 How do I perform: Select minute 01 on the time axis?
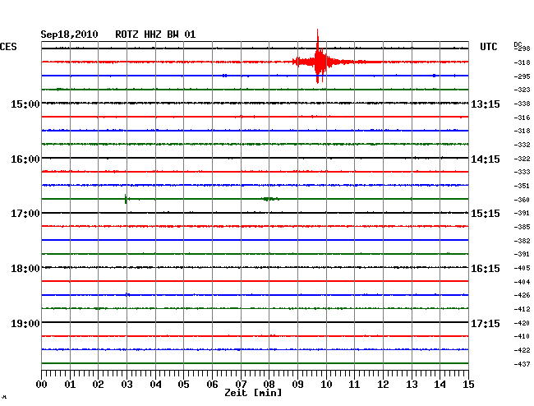pos(70,384)
